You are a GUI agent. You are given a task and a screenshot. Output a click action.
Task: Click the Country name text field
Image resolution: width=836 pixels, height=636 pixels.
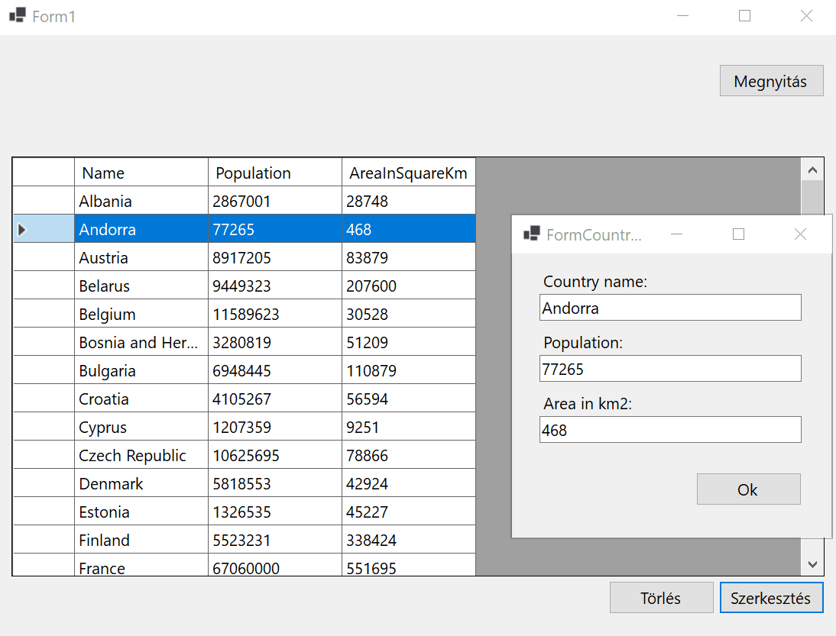[669, 308]
